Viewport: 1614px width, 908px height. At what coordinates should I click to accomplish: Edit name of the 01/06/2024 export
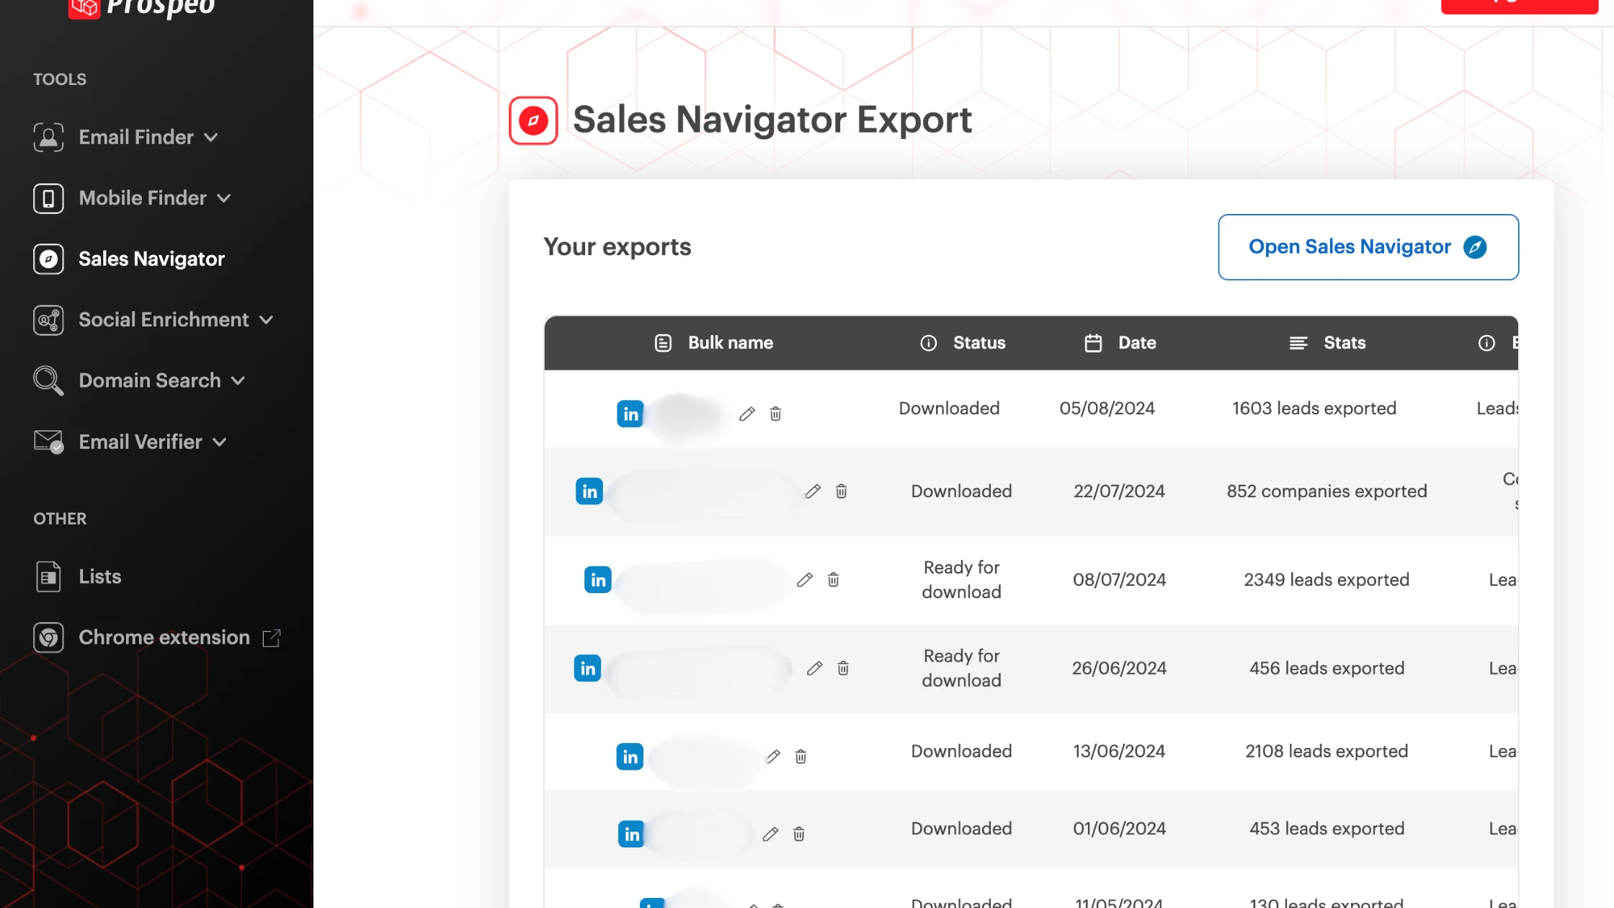pyautogui.click(x=770, y=834)
